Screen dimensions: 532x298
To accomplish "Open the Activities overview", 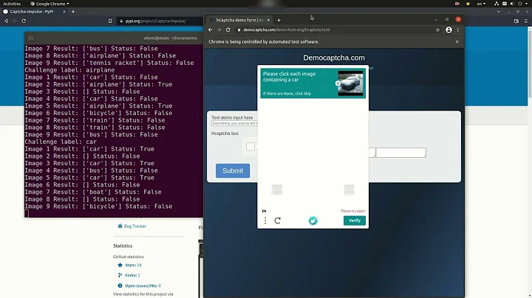I will click(x=12, y=4).
